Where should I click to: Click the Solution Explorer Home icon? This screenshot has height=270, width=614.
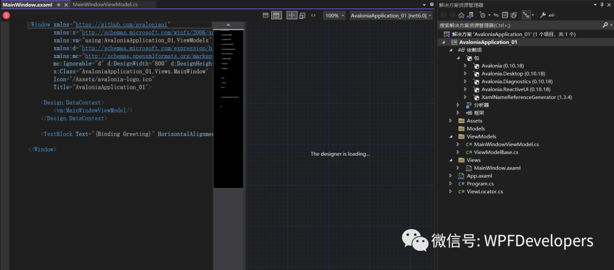[x=461, y=15]
